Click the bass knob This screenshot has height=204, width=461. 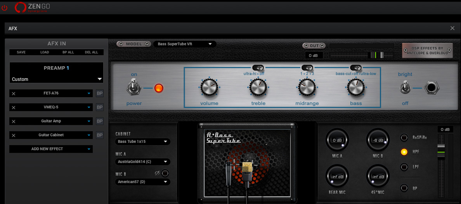click(x=356, y=87)
